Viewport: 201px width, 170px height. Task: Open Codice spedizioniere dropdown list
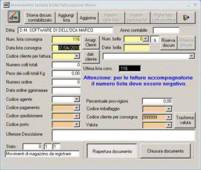(76, 116)
